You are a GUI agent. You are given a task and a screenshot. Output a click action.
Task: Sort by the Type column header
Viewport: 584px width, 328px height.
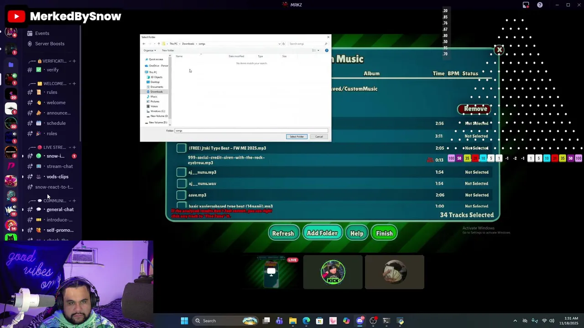261,56
